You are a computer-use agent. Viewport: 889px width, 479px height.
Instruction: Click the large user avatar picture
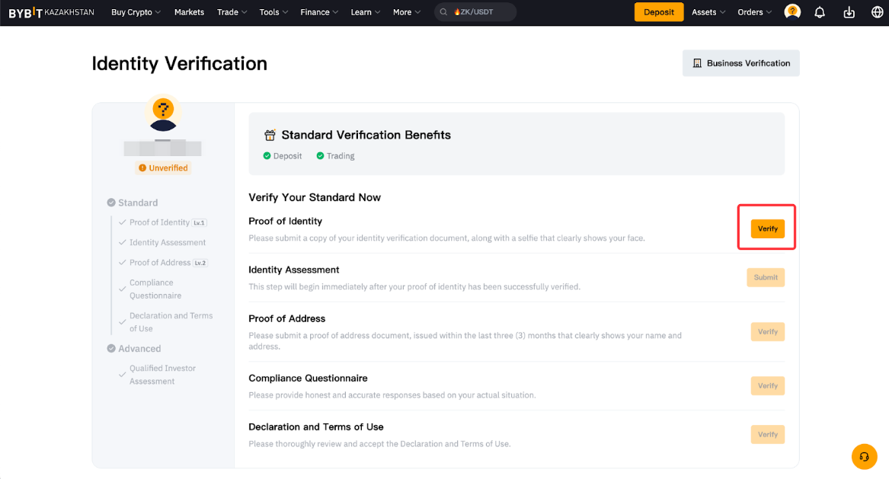click(x=163, y=113)
